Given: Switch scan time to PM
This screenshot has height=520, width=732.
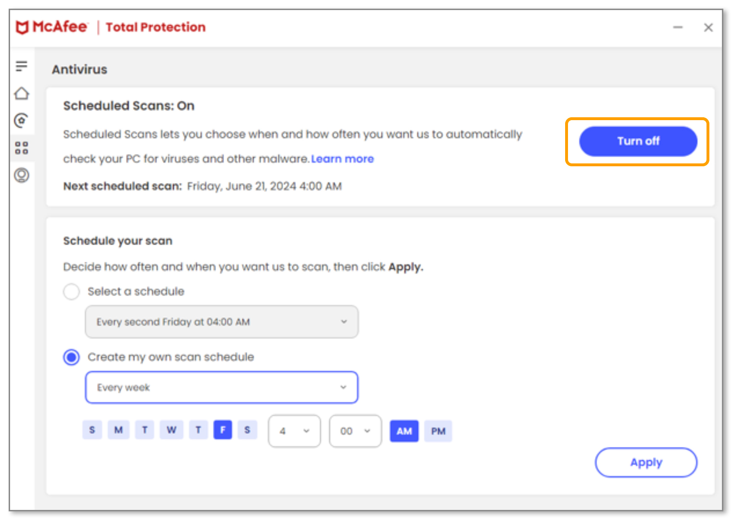Looking at the screenshot, I should [438, 431].
